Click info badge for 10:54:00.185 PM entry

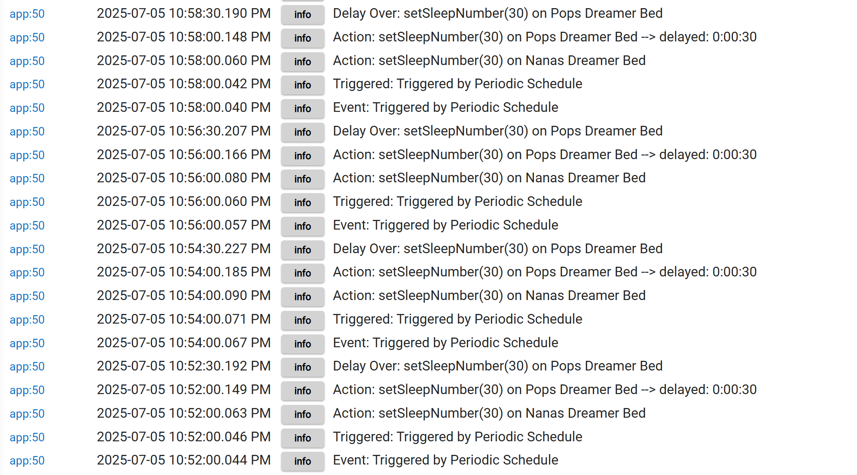click(x=302, y=273)
